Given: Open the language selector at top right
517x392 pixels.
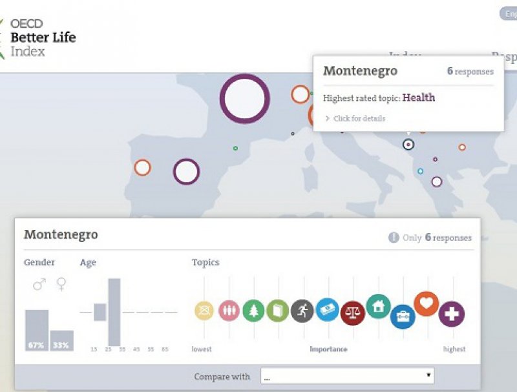Looking at the screenshot, I should click(x=508, y=14).
